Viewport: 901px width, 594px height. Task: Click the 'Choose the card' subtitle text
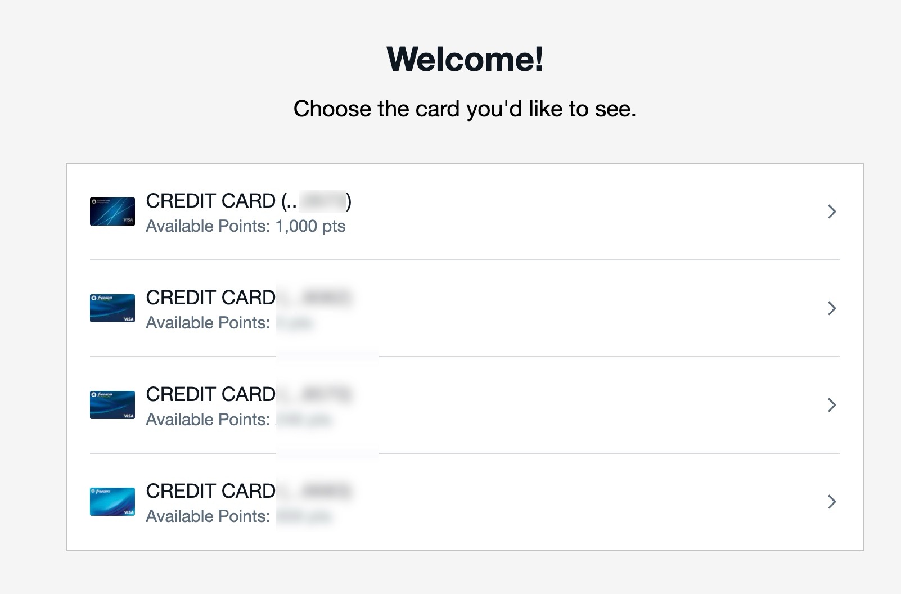coord(466,108)
